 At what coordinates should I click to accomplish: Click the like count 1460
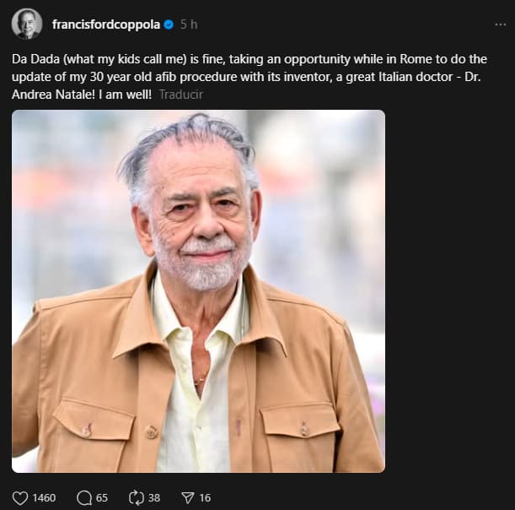click(x=44, y=497)
